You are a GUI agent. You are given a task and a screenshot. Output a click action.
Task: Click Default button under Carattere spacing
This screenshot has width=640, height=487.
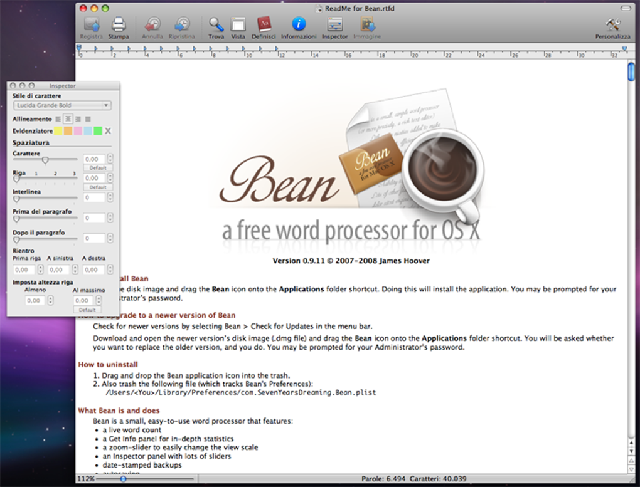tap(98, 168)
